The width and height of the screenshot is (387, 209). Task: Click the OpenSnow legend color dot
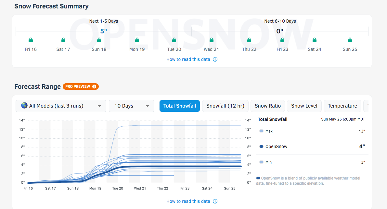[x=261, y=146]
